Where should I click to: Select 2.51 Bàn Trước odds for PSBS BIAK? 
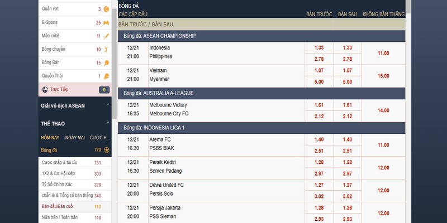coord(319,151)
